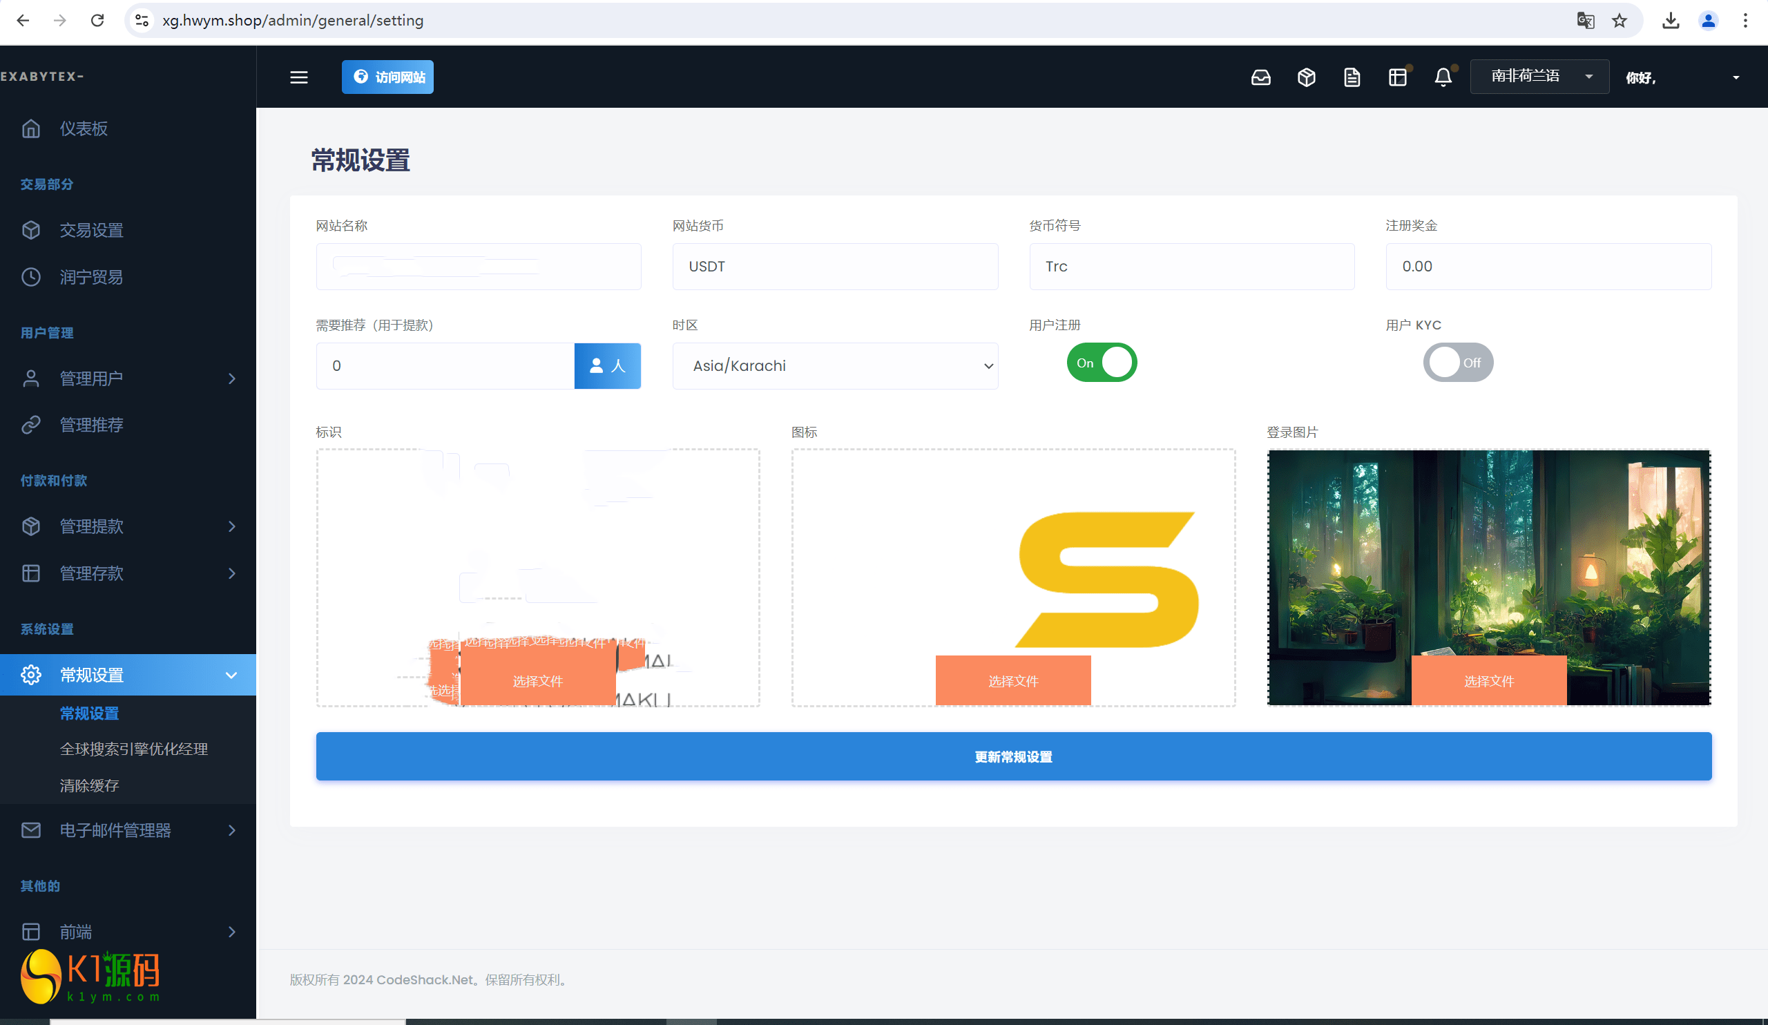This screenshot has width=1768, height=1025.
Task: Click the user management icon
Action: (30, 377)
